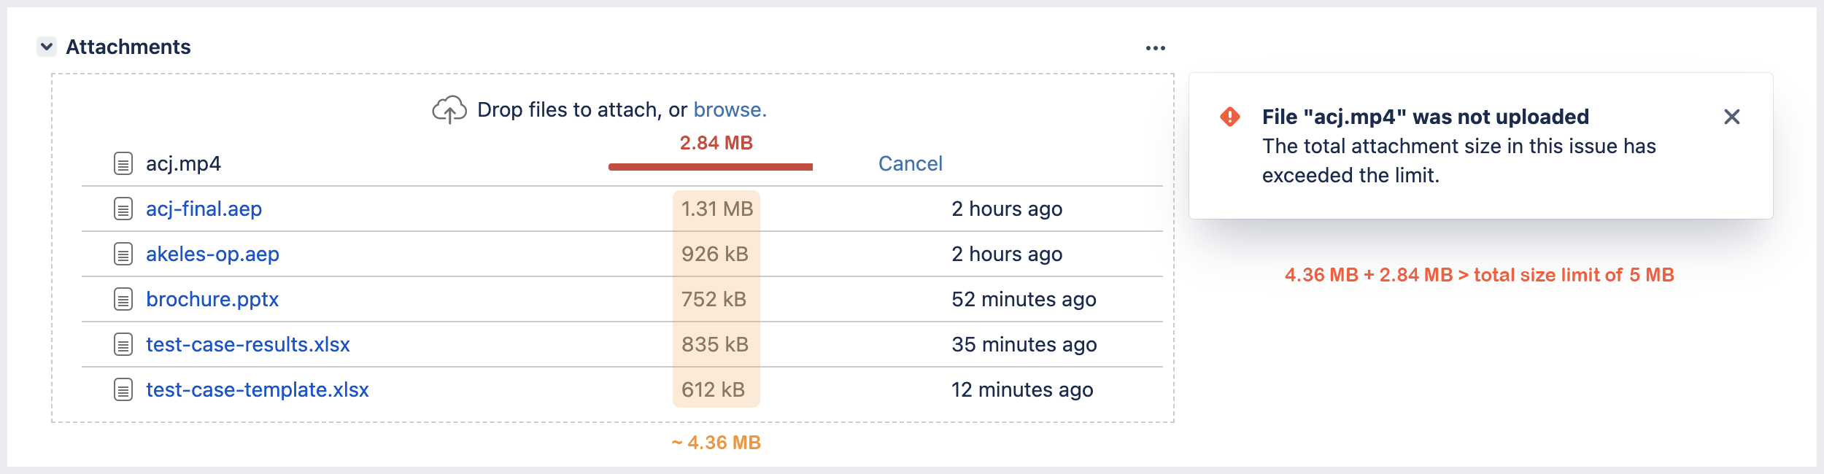Click the file icon next to akeles-op.aep
The width and height of the screenshot is (1824, 474).
122,254
